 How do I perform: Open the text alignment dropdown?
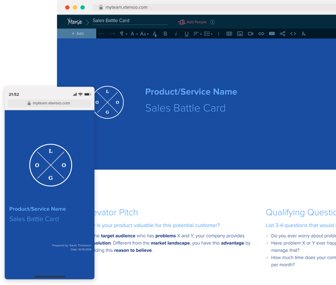pyautogui.click(x=197, y=34)
